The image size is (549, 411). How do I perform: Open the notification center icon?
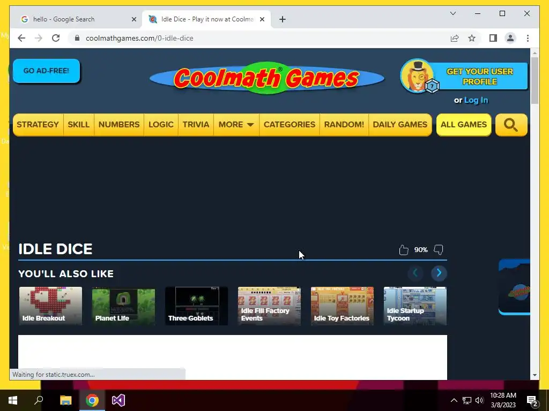[x=532, y=401]
